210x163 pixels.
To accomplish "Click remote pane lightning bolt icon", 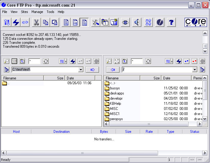I will 179,61.
